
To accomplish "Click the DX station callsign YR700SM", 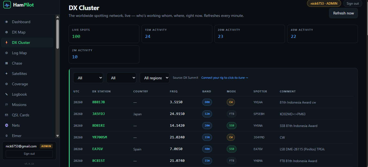I will click(100, 137).
